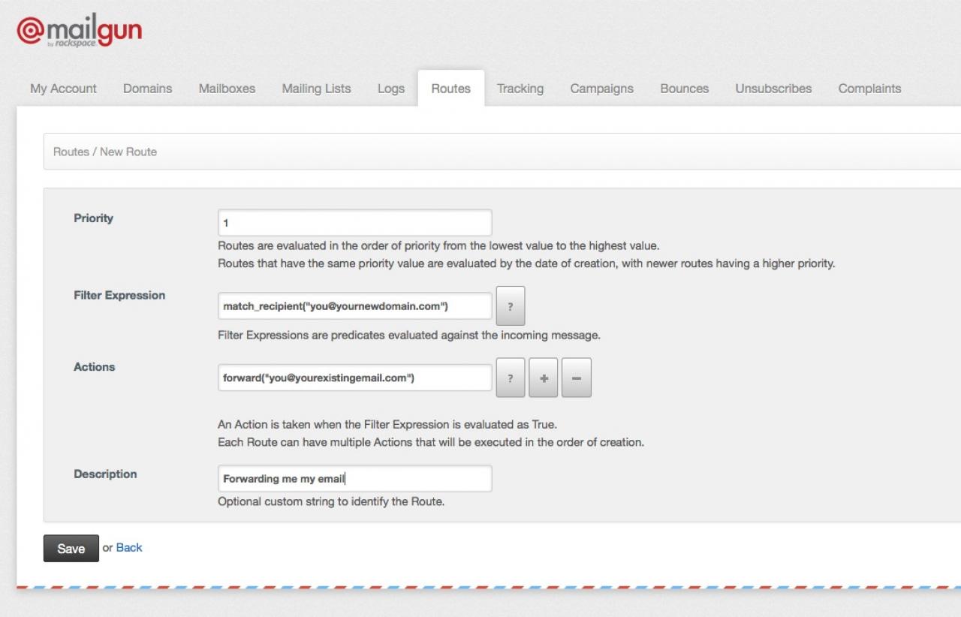Open the Unsubscribes tab

click(773, 89)
